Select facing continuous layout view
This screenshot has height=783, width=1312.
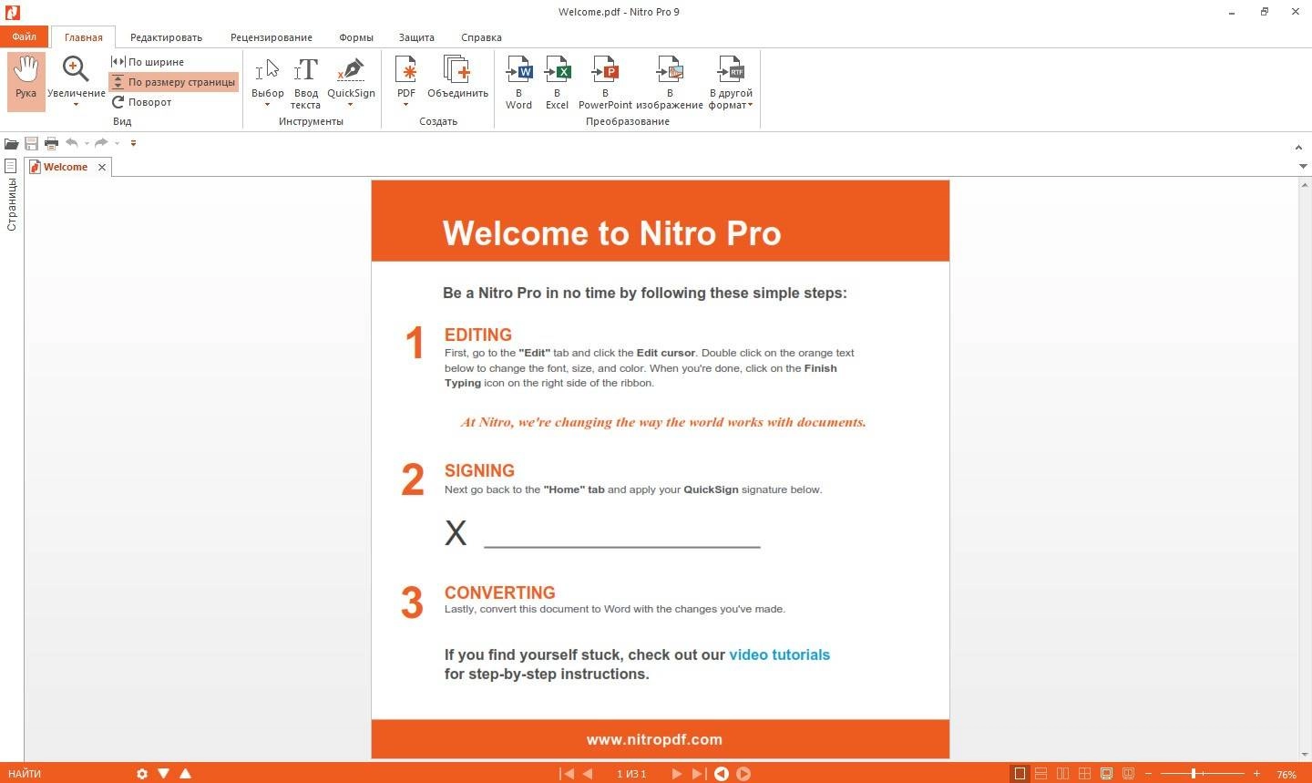coord(1084,774)
